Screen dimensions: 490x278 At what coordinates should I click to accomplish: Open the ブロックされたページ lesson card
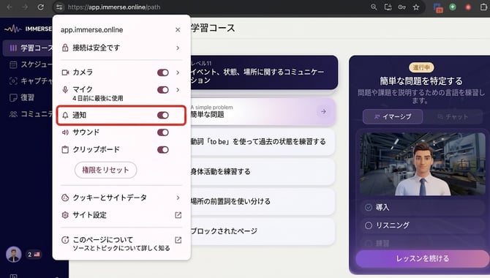click(263, 231)
